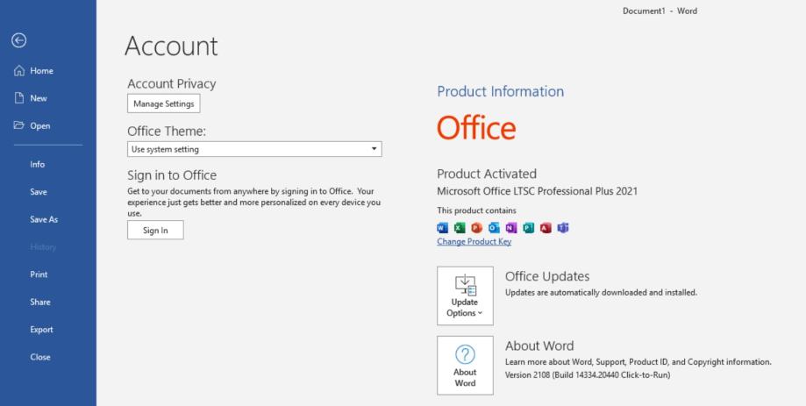This screenshot has width=806, height=406.
Task: Click "Updates are automatically downloaded and installed." text
Action: 601,292
